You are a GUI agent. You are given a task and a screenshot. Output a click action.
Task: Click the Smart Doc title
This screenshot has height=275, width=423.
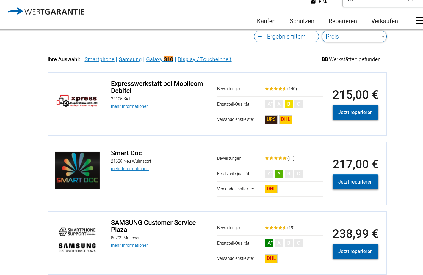[x=126, y=153]
